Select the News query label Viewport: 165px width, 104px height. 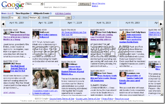tap(4, 13)
